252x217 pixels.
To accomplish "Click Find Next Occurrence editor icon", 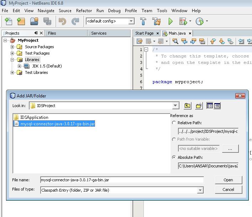I will (193, 41).
